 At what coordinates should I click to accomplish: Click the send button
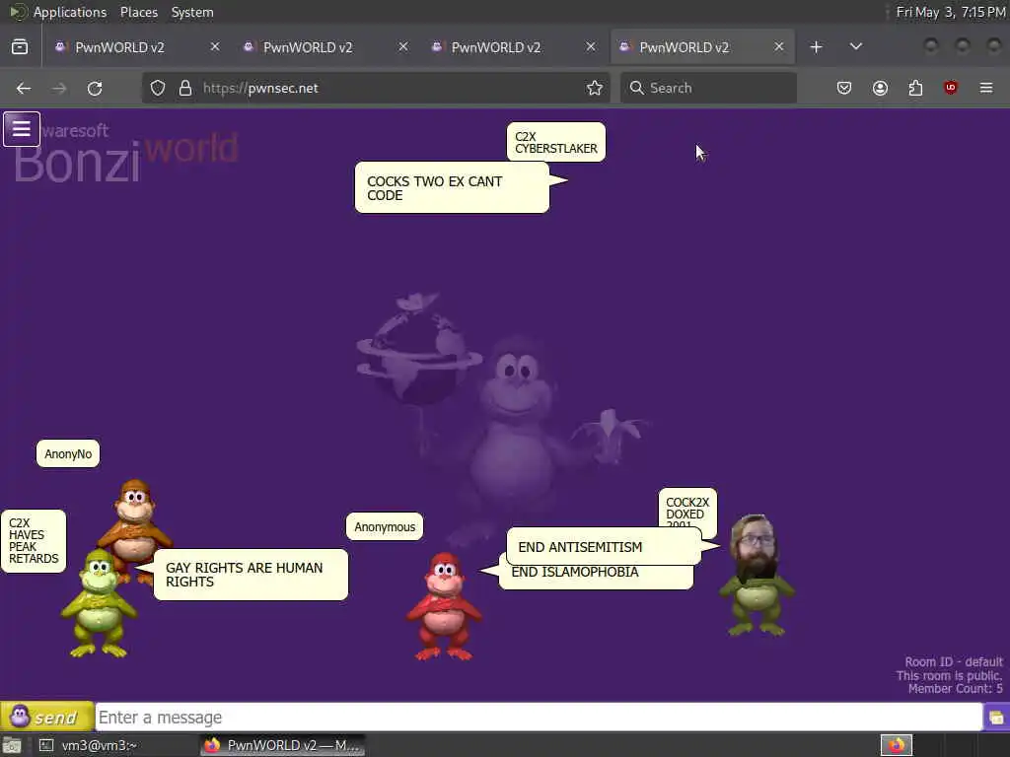(46, 717)
